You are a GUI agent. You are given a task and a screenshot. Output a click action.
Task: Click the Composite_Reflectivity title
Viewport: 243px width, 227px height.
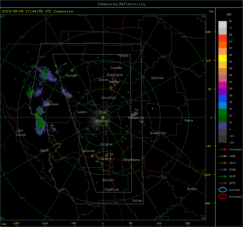coord(121,4)
